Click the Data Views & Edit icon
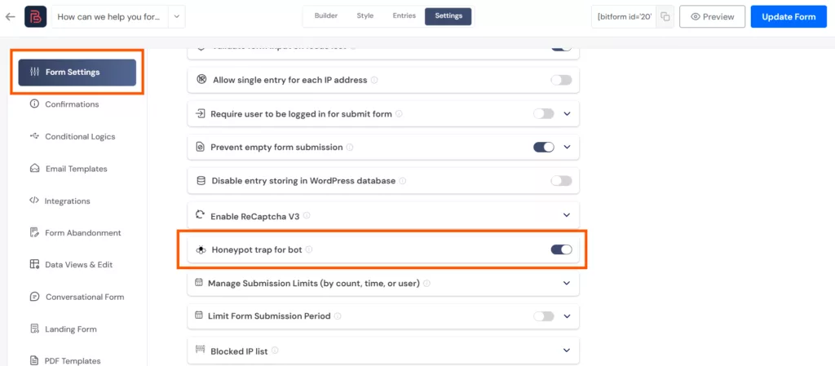 34,264
